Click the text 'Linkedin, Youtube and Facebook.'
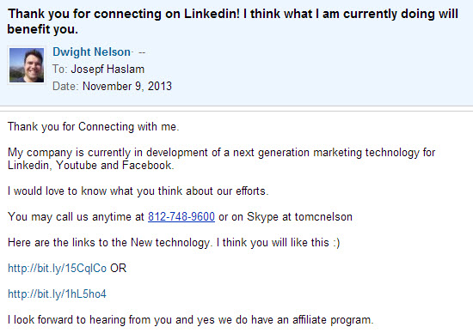This screenshot has height=333, width=473. click(91, 166)
